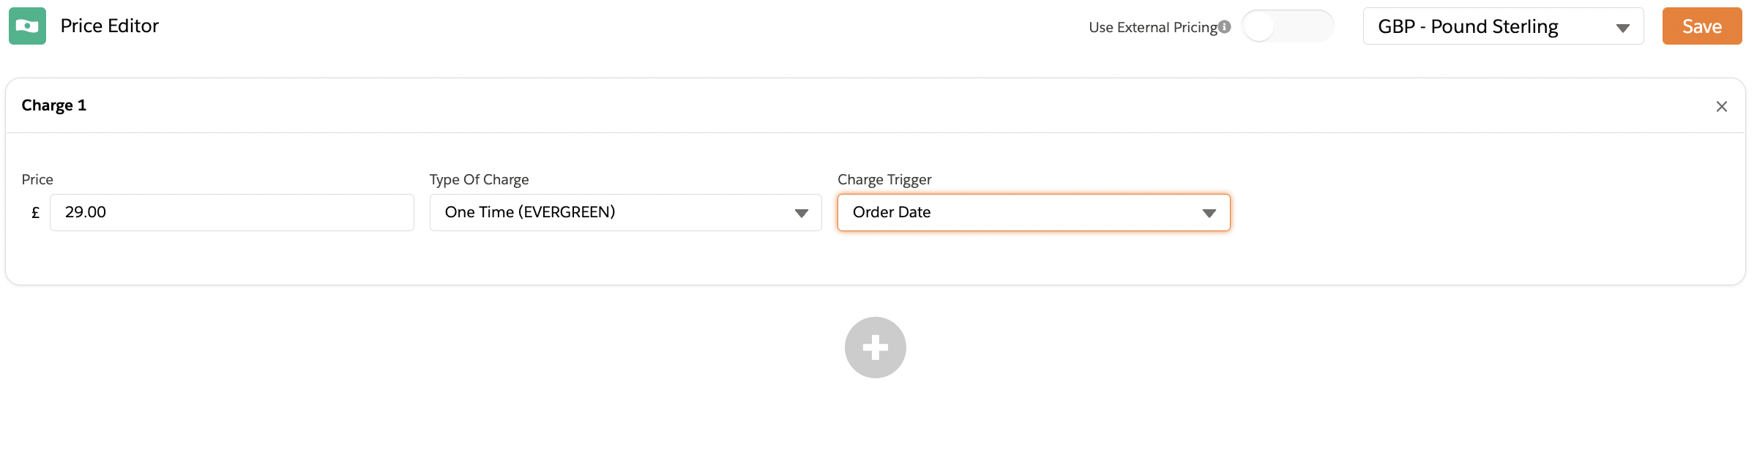Click the info icon beside Use External Pricing
This screenshot has height=458, width=1757.
pyautogui.click(x=1225, y=27)
